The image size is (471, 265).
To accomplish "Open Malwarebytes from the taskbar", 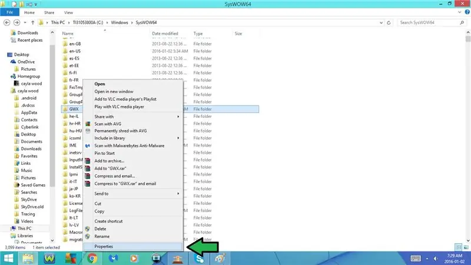I will pyautogui.click(x=113, y=259).
